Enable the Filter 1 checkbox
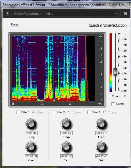Image resolution: width=131 pixels, height=168 pixels. pos(18,112)
